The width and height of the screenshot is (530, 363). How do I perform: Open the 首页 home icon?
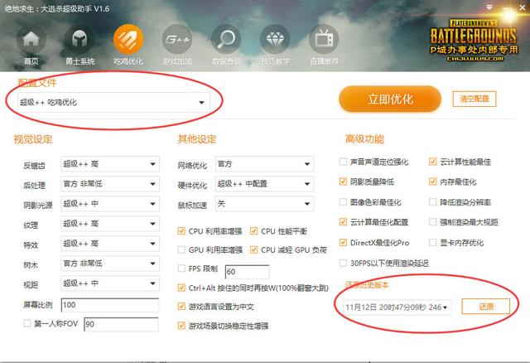[31, 40]
